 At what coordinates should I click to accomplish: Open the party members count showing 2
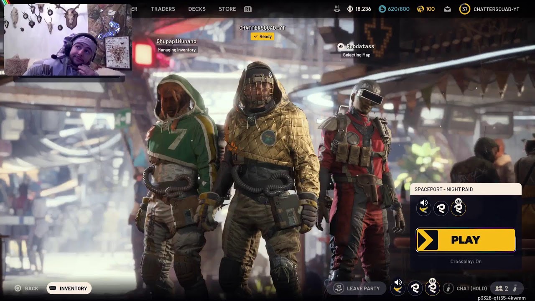click(507, 288)
